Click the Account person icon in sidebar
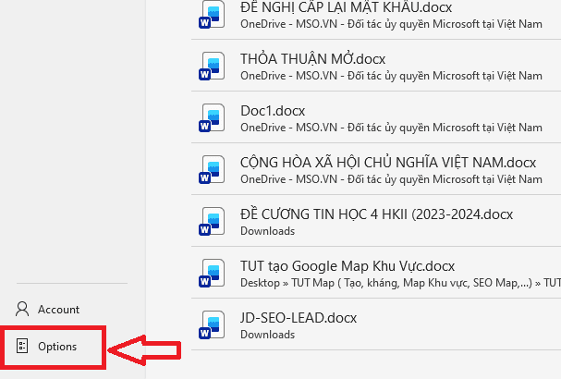The width and height of the screenshot is (561, 379). 22,310
